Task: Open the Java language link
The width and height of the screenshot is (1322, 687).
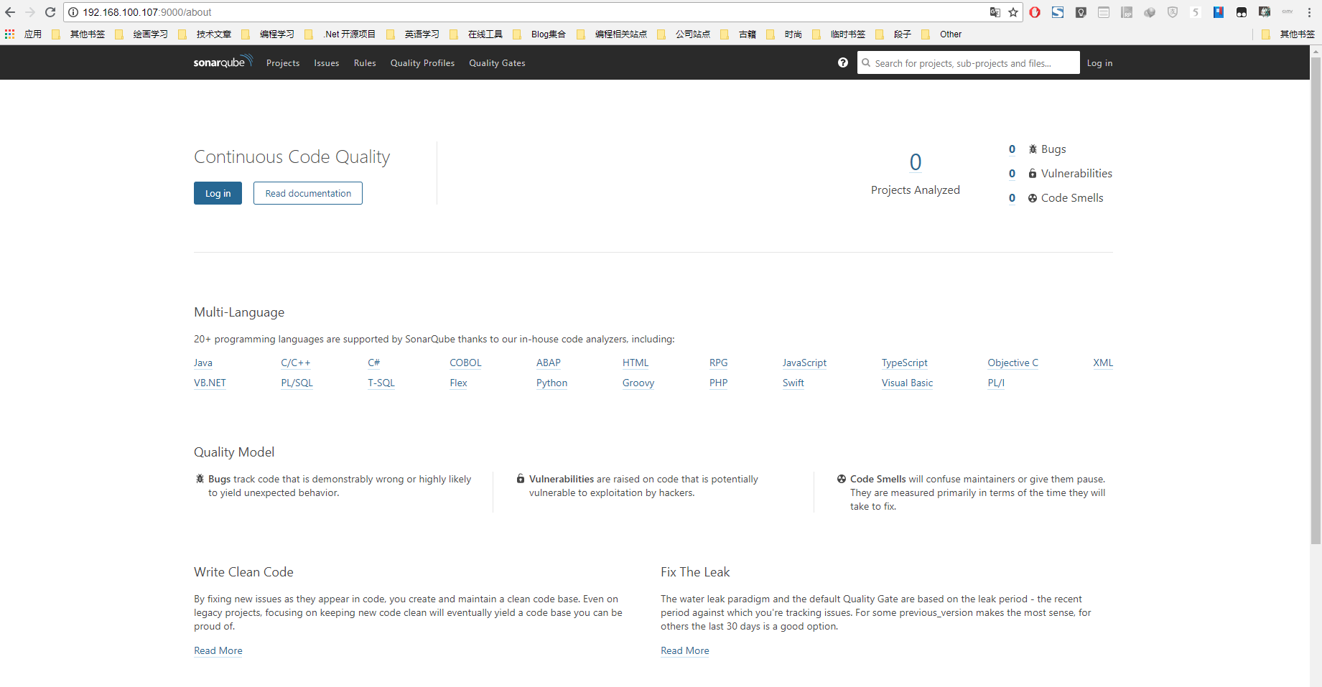Action: (203, 363)
